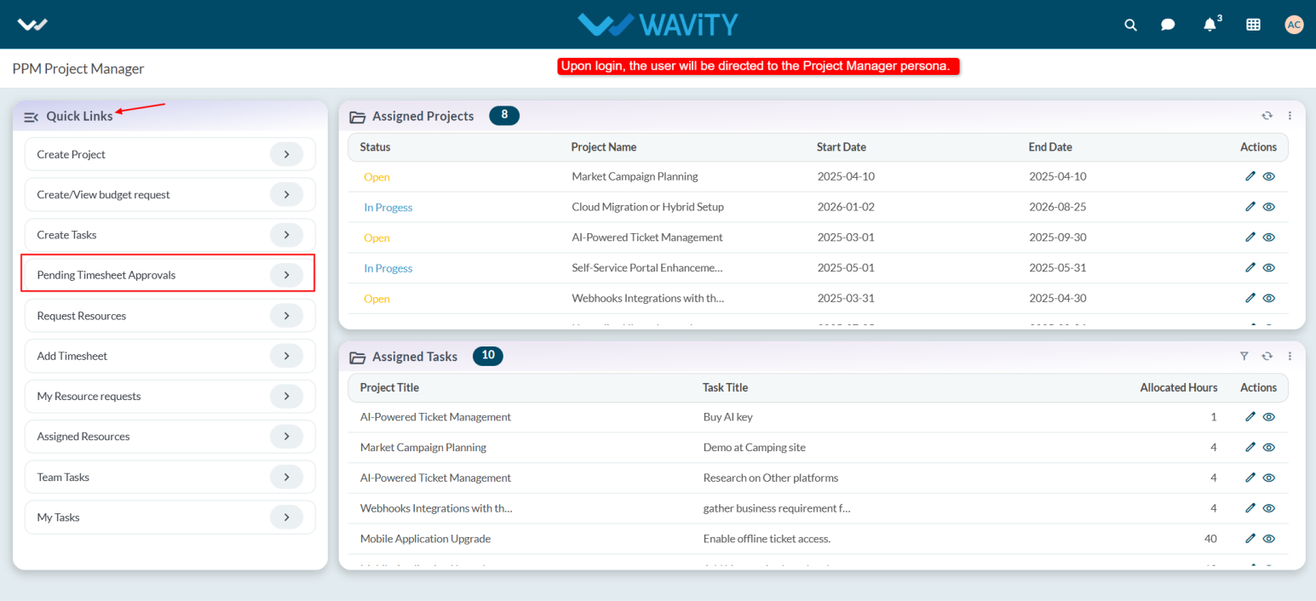Image resolution: width=1316 pixels, height=601 pixels.
Task: Open Create Project chevron
Action: (x=286, y=154)
